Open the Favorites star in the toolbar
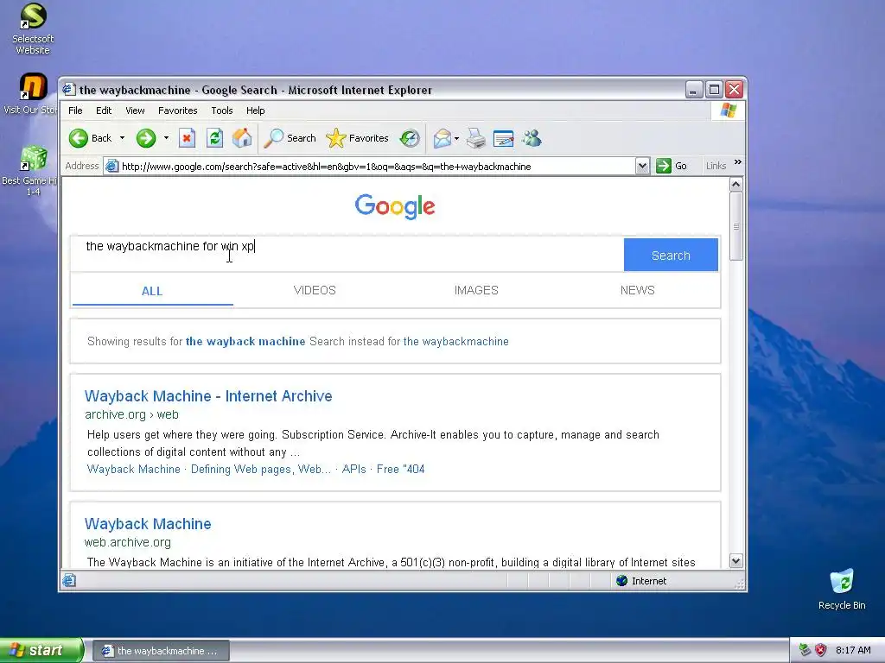Viewport: 885px width, 663px height. [357, 138]
